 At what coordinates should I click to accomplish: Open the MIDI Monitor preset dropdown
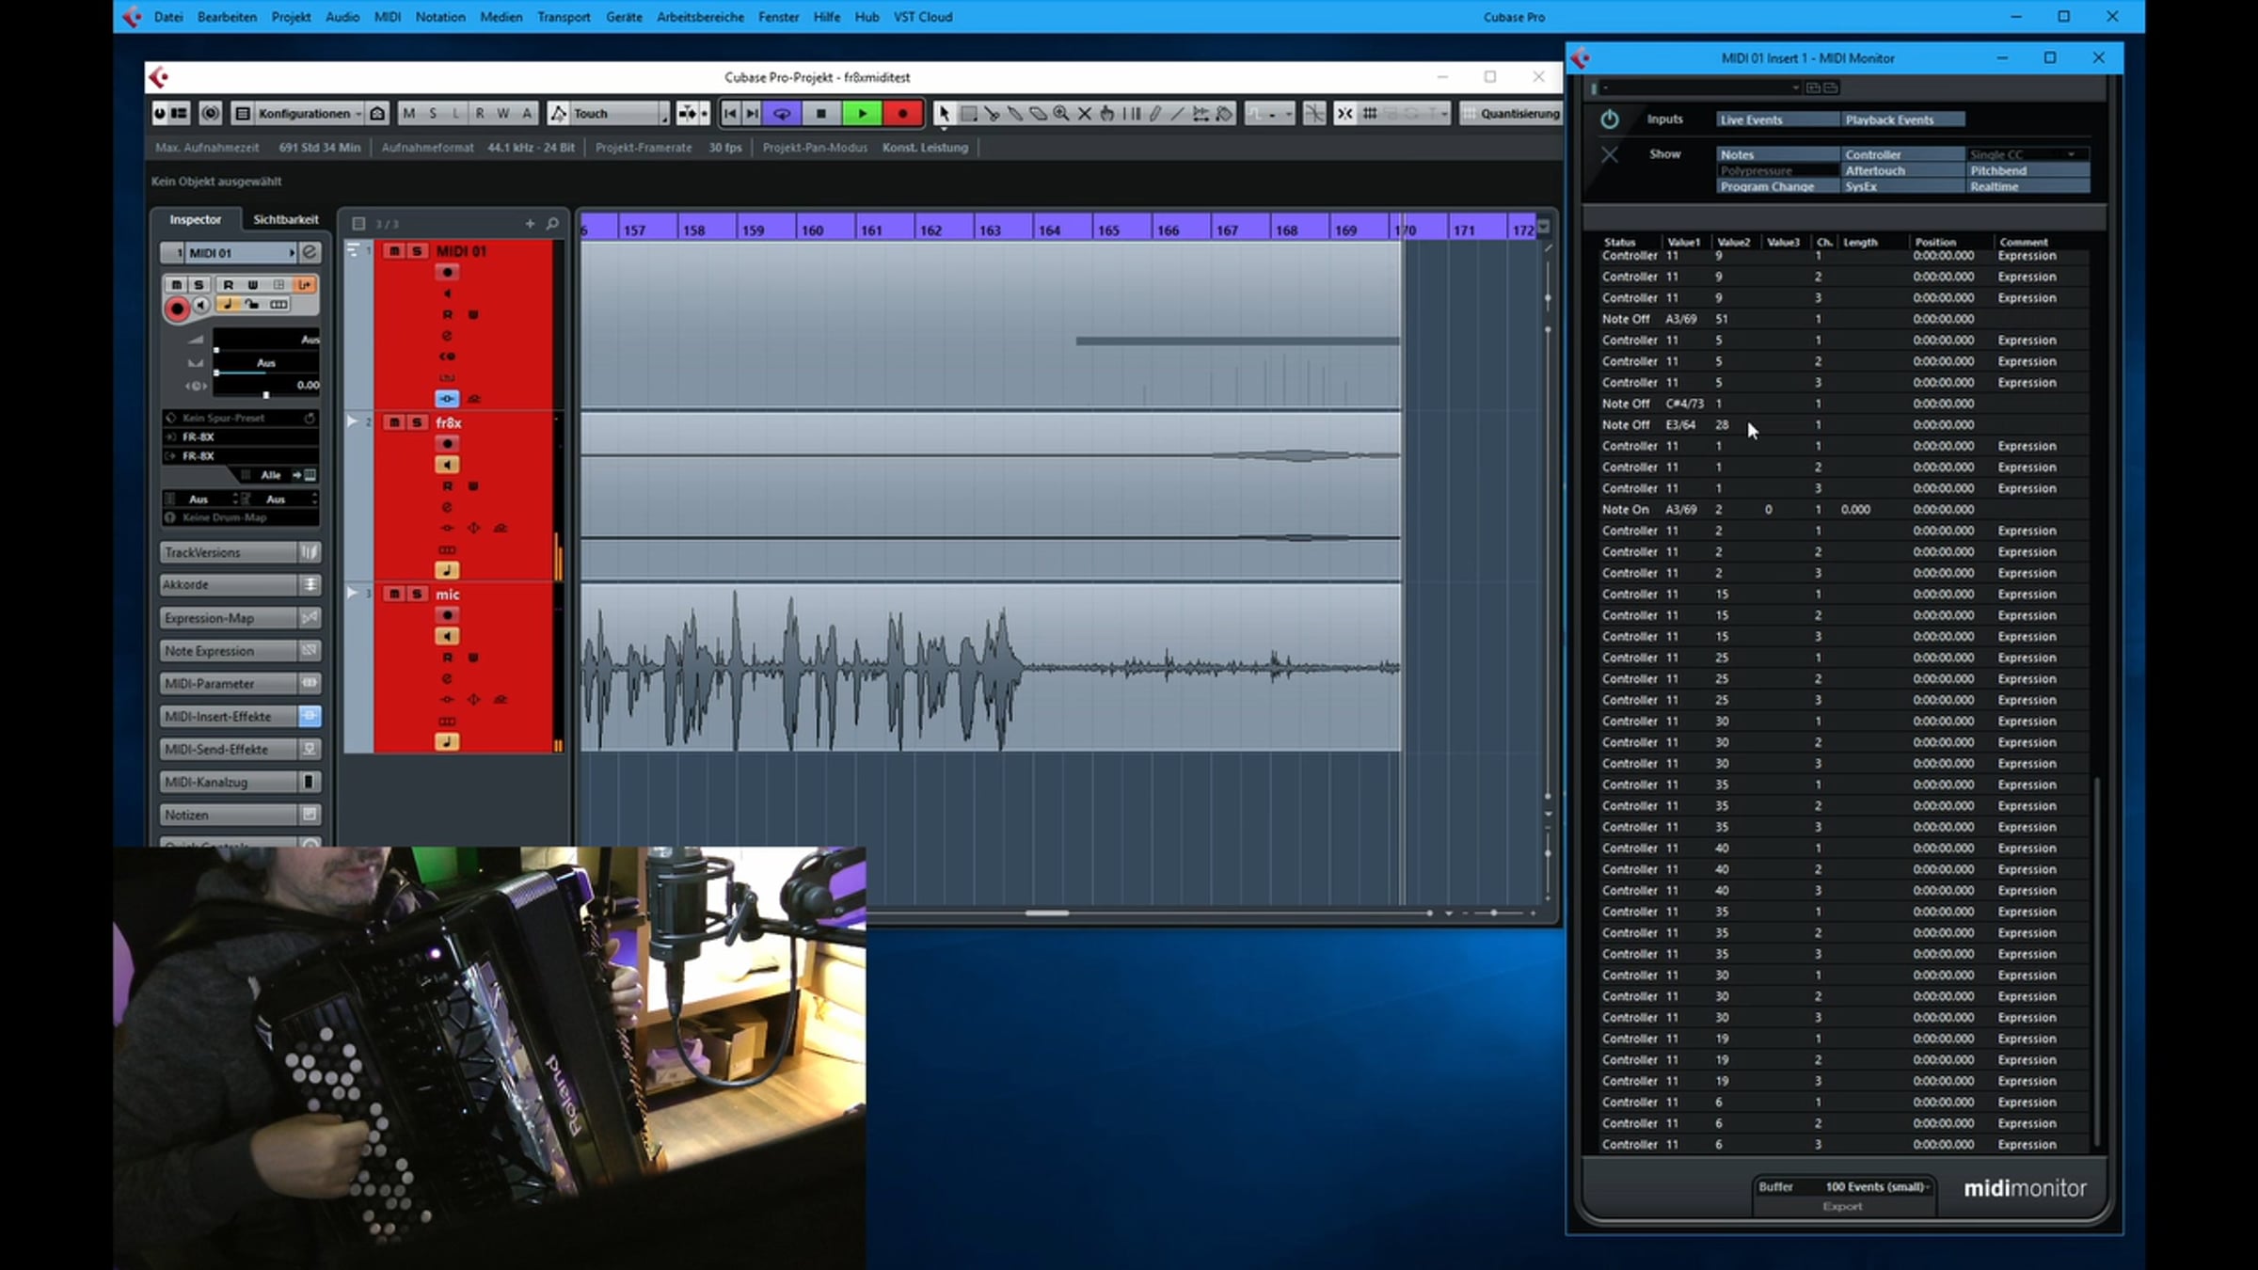tap(1702, 87)
